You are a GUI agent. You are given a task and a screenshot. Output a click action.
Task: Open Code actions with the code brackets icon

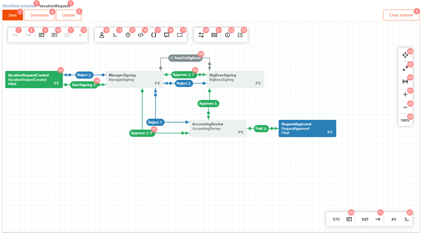click(141, 35)
